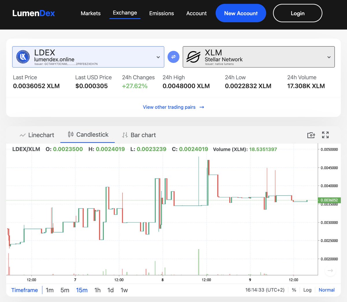Expand the XLM asset dropdown chevron
Image resolution: width=347 pixels, height=302 pixels.
pyautogui.click(x=329, y=57)
